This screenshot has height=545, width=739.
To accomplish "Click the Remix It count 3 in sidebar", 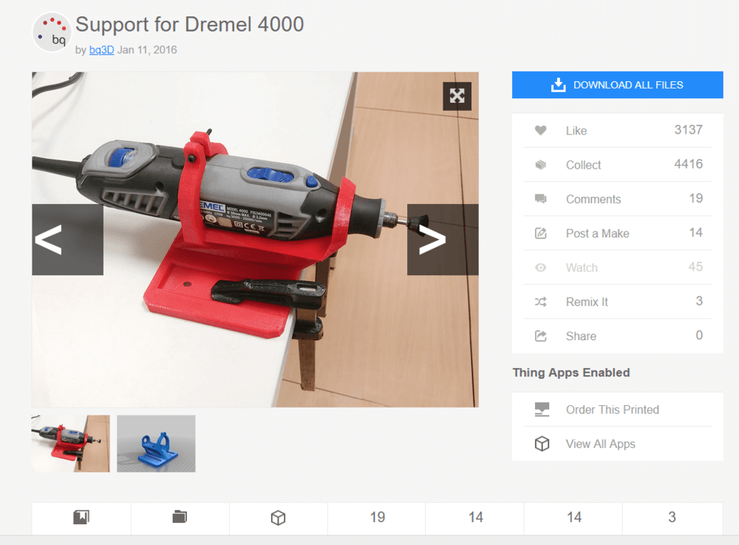I will [x=699, y=301].
